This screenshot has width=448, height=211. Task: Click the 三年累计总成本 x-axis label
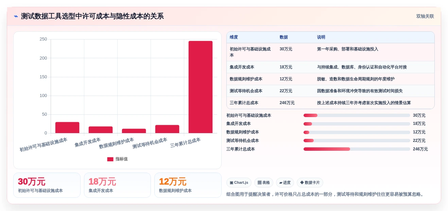(186, 143)
